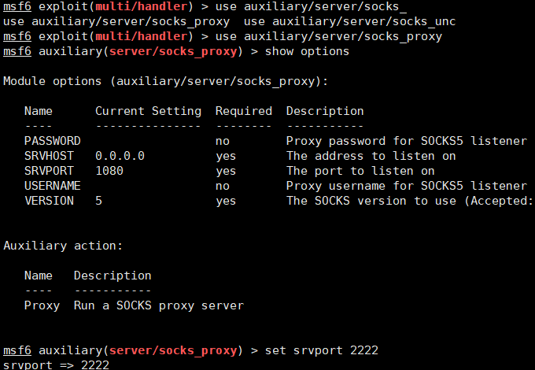Click the SRVPORT option name
The width and height of the screenshot is (535, 370).
(x=49, y=171)
